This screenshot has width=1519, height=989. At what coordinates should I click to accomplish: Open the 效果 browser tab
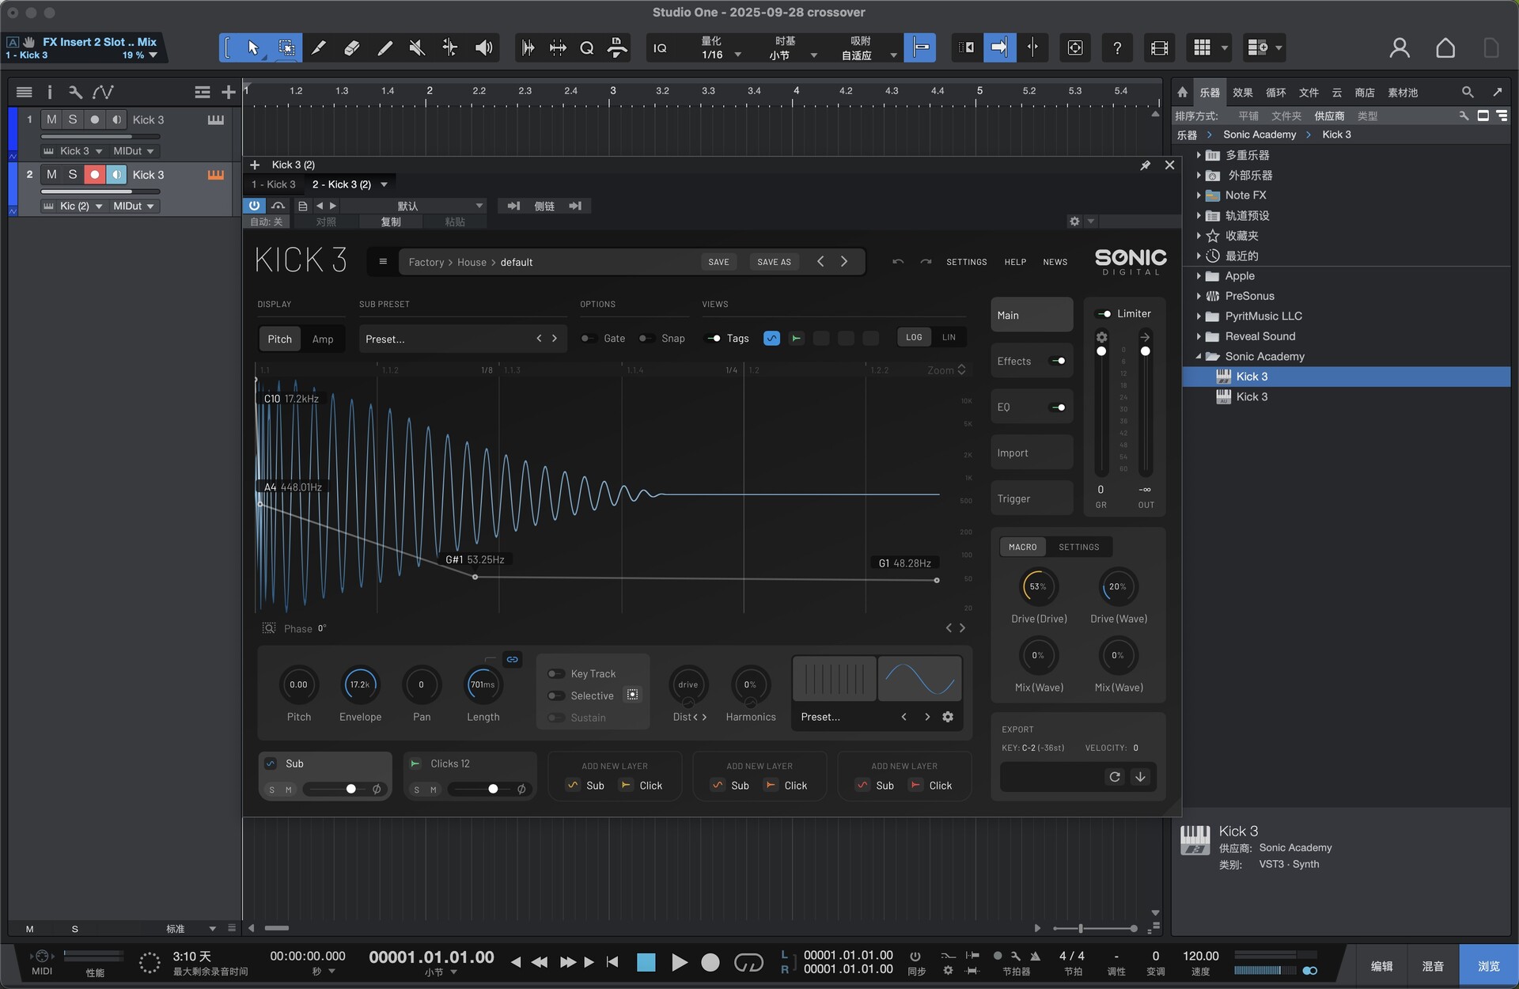1242,93
